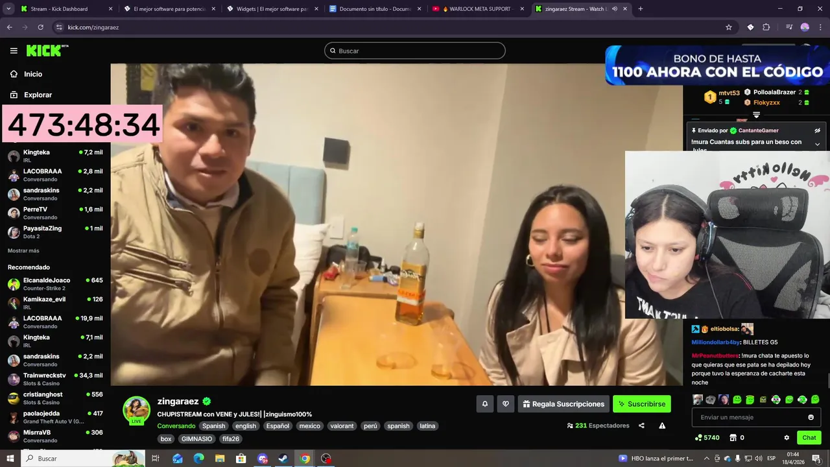830x467 pixels.
Task: Open cristianghost recommended channel
Action: (55, 398)
